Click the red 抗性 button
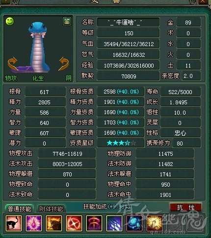This screenshot has height=238, width=211. pos(185,208)
